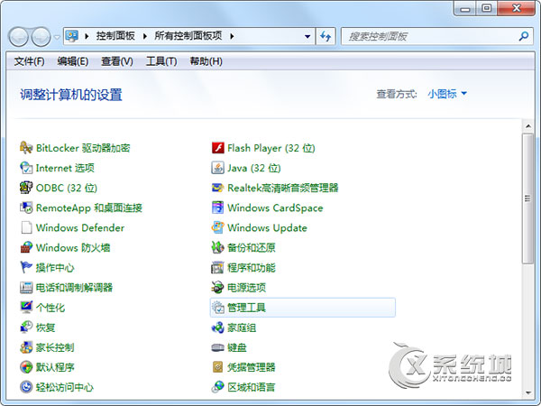Click the address bar refresh button
Screen dimensions: 541x406
326,36
